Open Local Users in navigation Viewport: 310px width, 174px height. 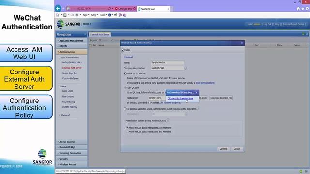tap(68, 91)
